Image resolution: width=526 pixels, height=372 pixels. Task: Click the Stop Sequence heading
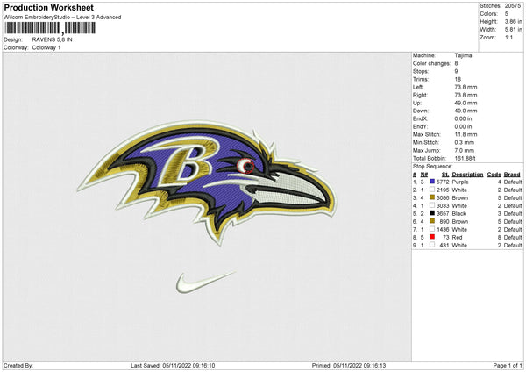coord(433,167)
